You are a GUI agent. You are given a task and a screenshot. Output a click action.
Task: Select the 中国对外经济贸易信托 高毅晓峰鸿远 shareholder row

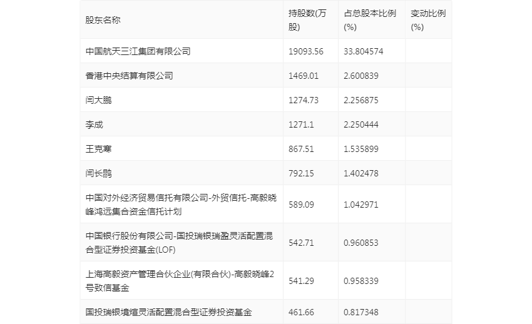(x=181, y=205)
